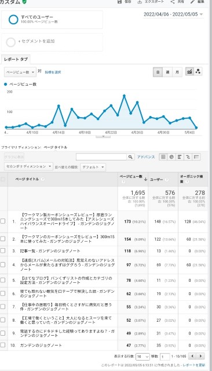Click inside the table search field
Screen dimensions: 212x371
click(101, 157)
